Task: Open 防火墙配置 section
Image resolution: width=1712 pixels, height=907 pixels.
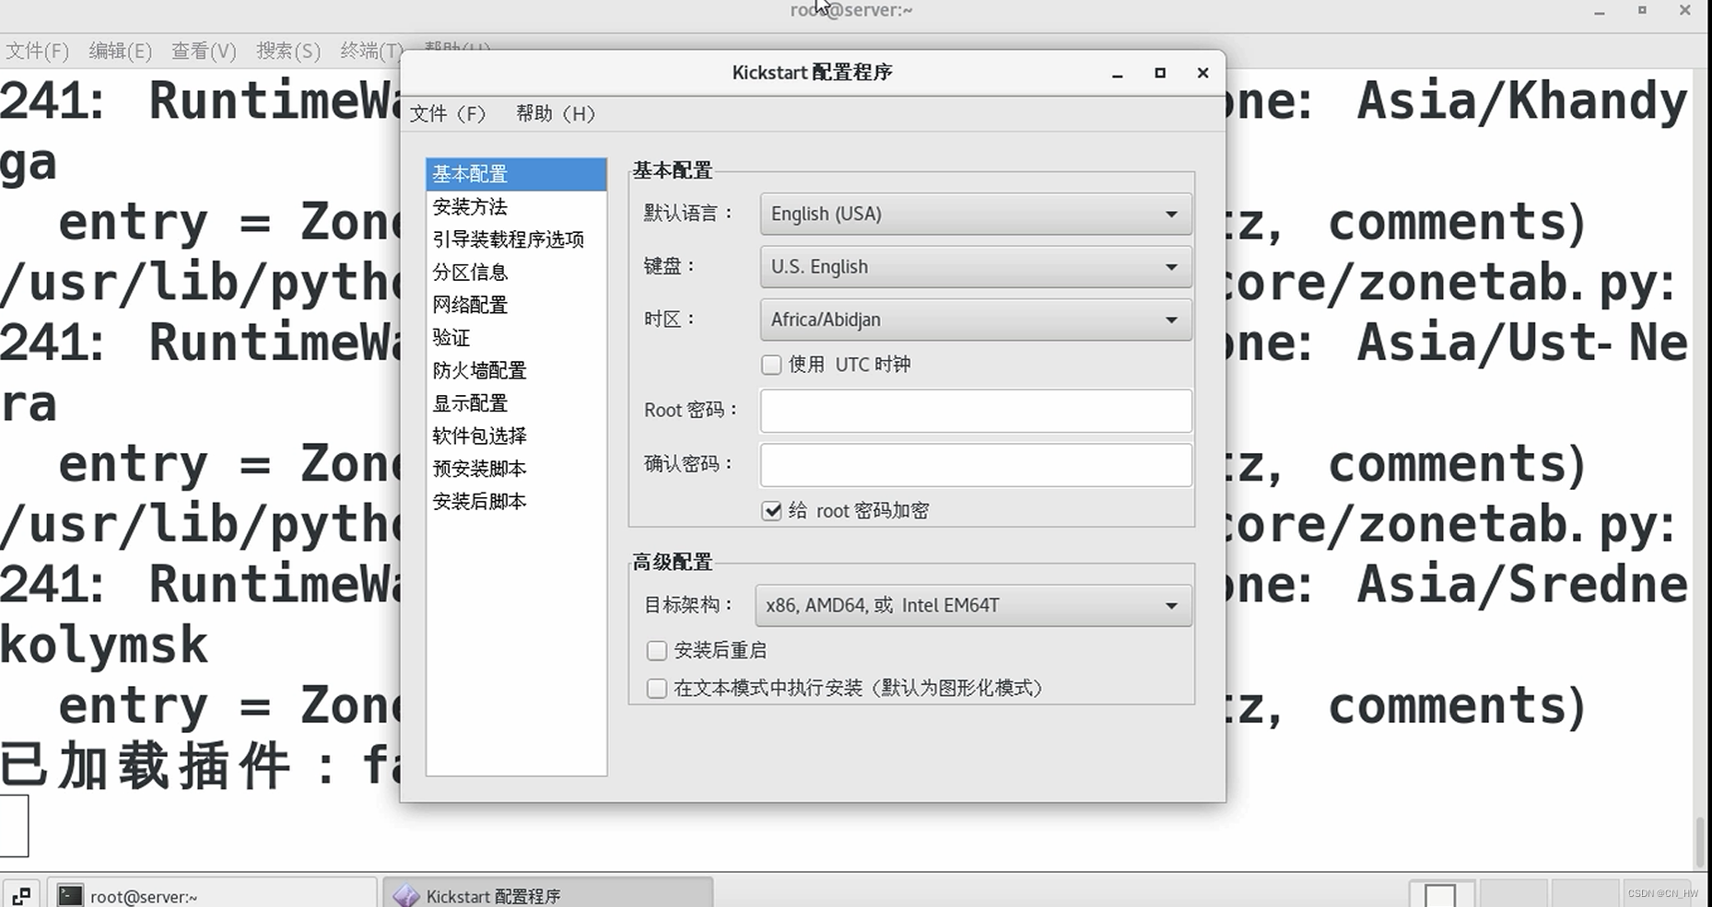Action: (x=516, y=370)
